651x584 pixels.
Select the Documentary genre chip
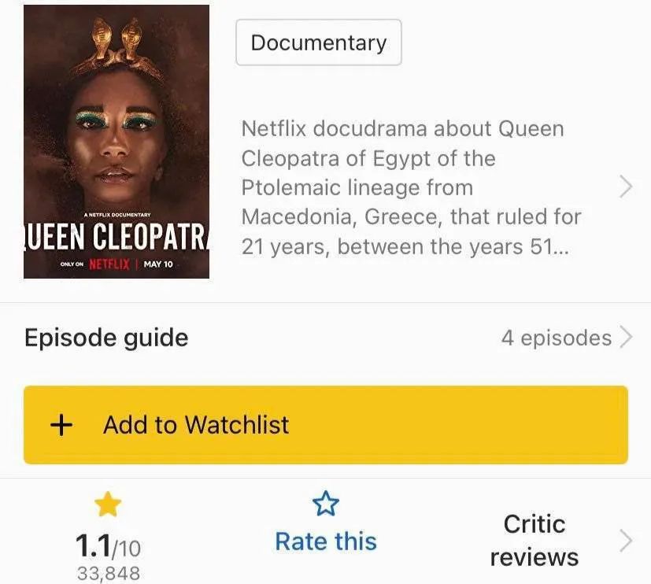coord(319,43)
